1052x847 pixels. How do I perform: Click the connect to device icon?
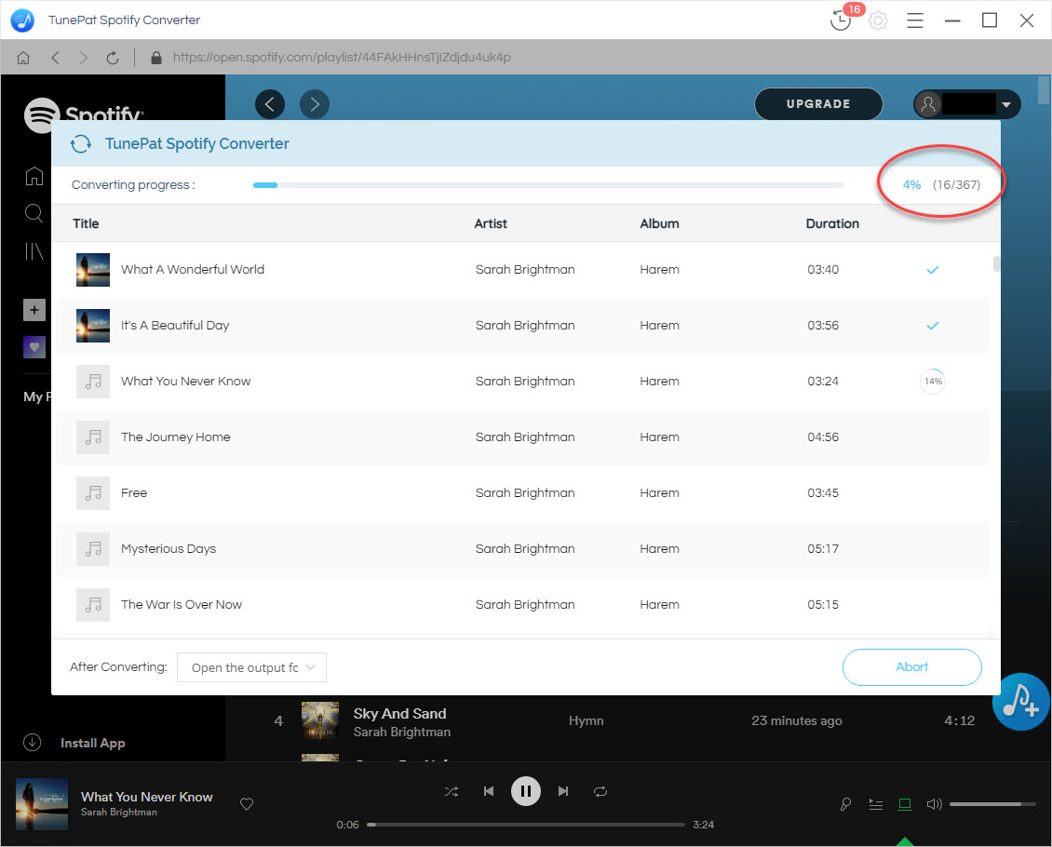click(904, 804)
